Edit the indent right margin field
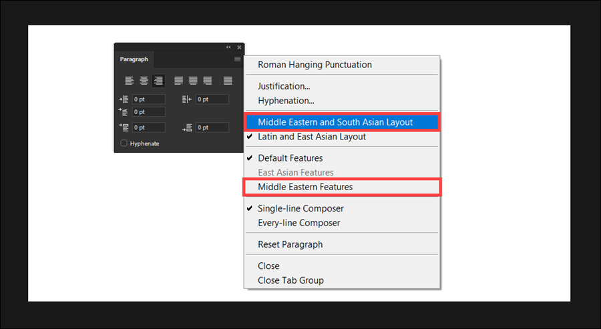 click(212, 99)
